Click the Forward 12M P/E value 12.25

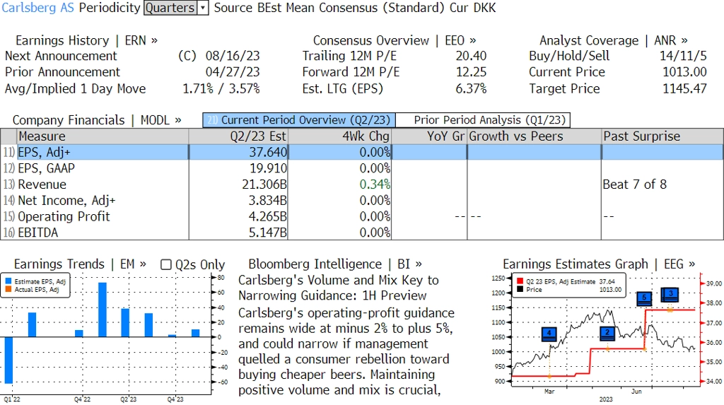tap(471, 72)
